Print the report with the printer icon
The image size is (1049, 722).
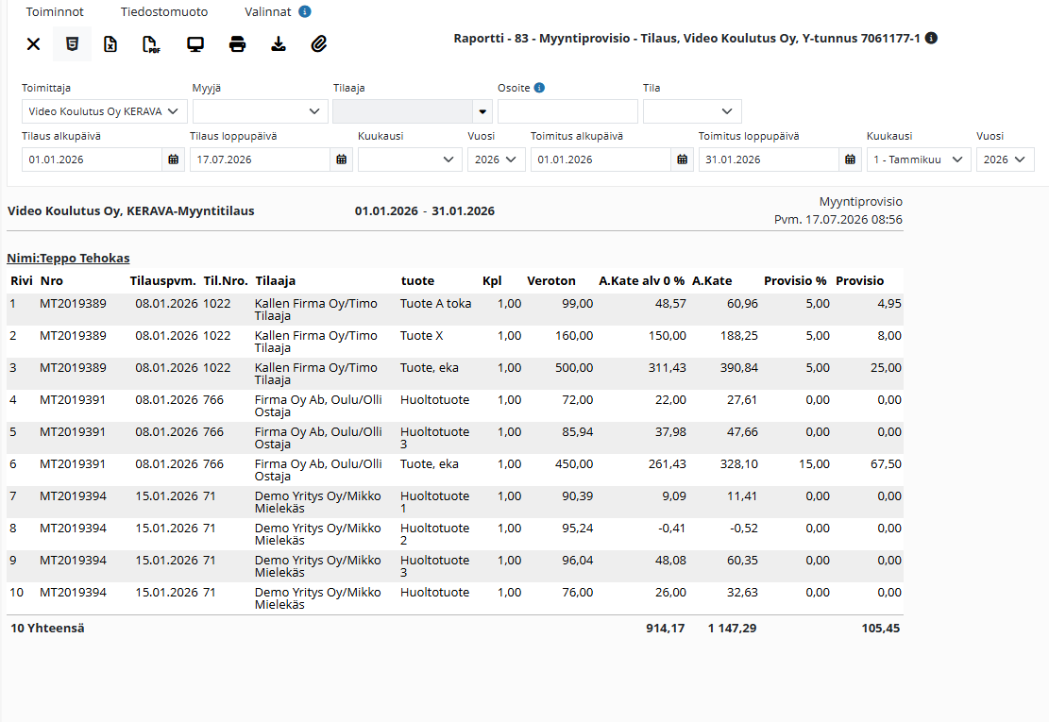click(238, 44)
